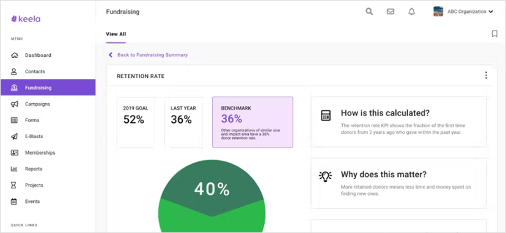Click the Campaigns megaphone icon
This screenshot has height=233, width=506.
click(x=14, y=104)
